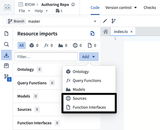Viewport: 160px width, 130px height.
Task: Expand the Function Interfaces section row
Action: [57, 123]
